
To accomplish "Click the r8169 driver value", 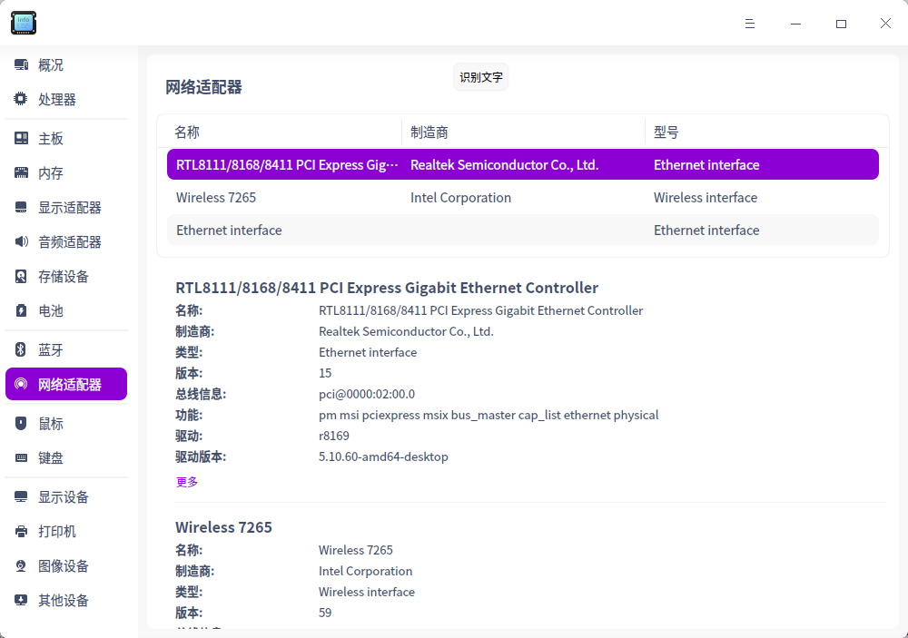I will tap(333, 436).
